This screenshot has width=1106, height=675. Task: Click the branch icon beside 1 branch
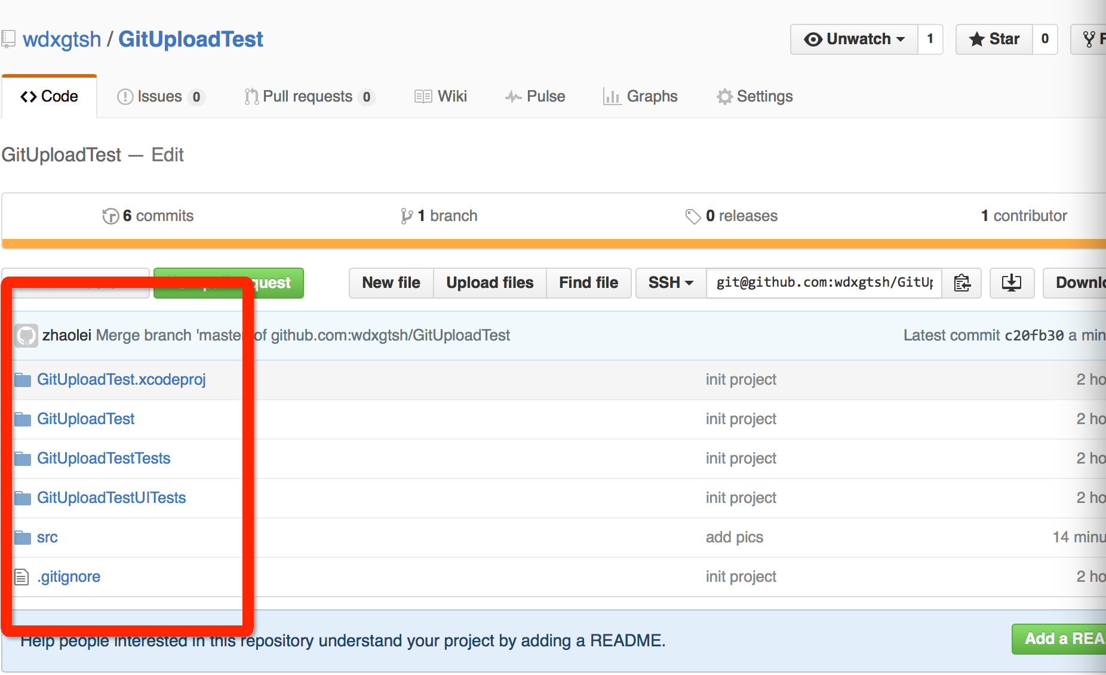407,216
